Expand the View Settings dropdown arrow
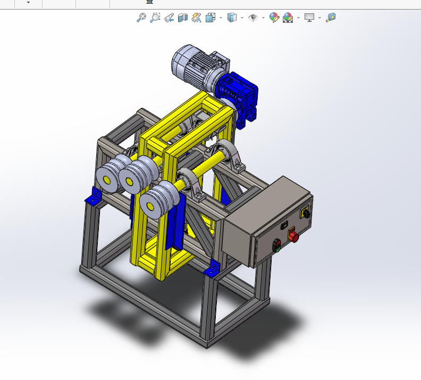Viewport: 421px width, 380px height. click(319, 18)
